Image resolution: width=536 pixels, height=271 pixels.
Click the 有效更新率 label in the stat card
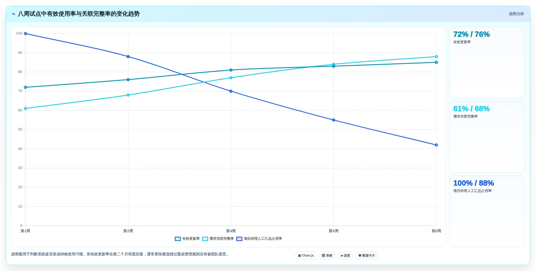[x=462, y=42]
